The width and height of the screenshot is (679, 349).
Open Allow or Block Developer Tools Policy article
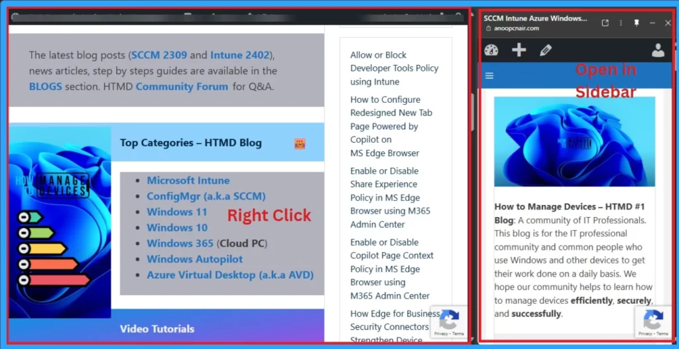pyautogui.click(x=395, y=68)
